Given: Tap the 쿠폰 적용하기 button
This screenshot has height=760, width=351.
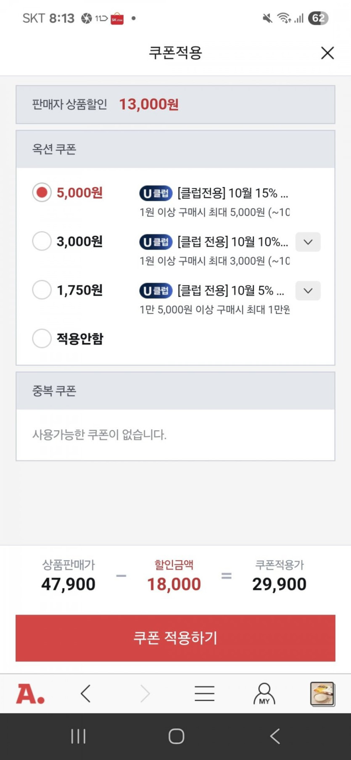Looking at the screenshot, I should click(175, 638).
